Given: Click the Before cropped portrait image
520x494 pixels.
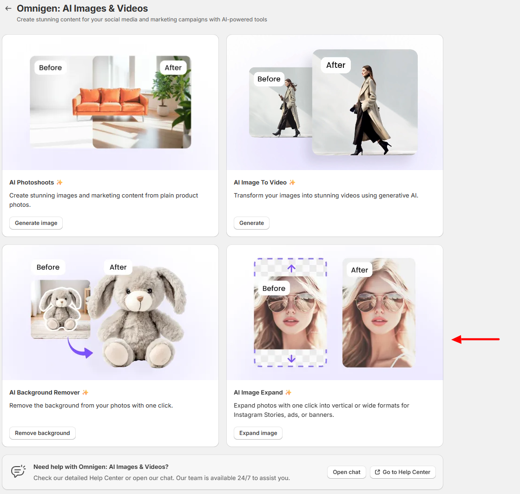Looking at the screenshot, I should pyautogui.click(x=290, y=313).
